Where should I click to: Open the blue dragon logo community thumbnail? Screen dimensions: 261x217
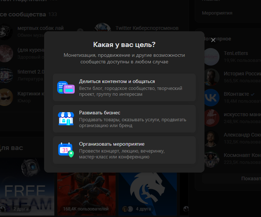[x=148, y=194]
